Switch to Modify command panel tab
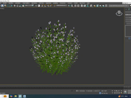This screenshot has height=98, width=131. click(x=129, y=9)
